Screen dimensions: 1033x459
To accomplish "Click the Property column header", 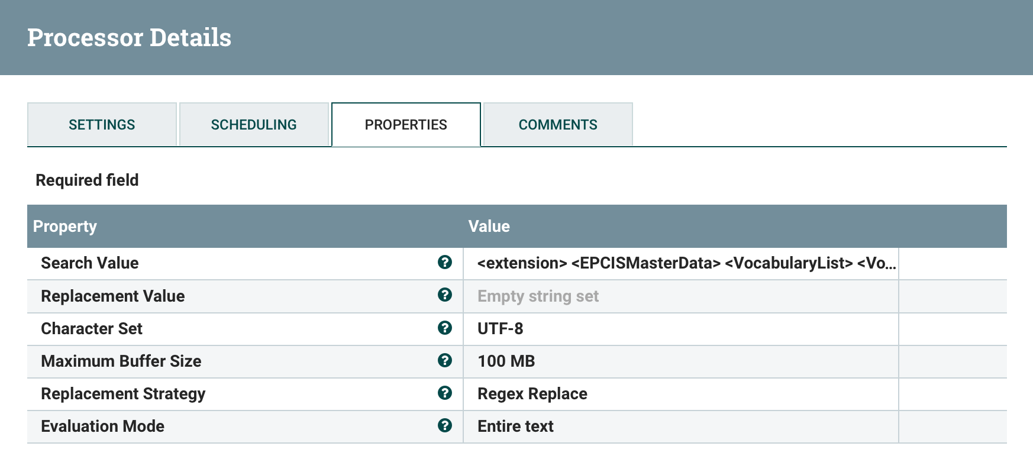I will tap(65, 227).
